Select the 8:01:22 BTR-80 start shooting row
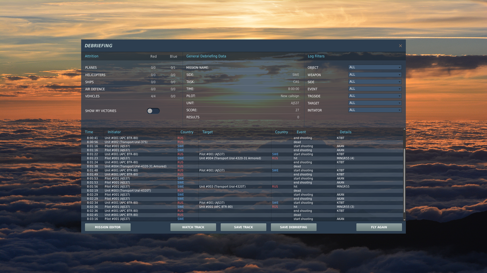This screenshot has width=487, height=273. pyautogui.click(x=243, y=154)
